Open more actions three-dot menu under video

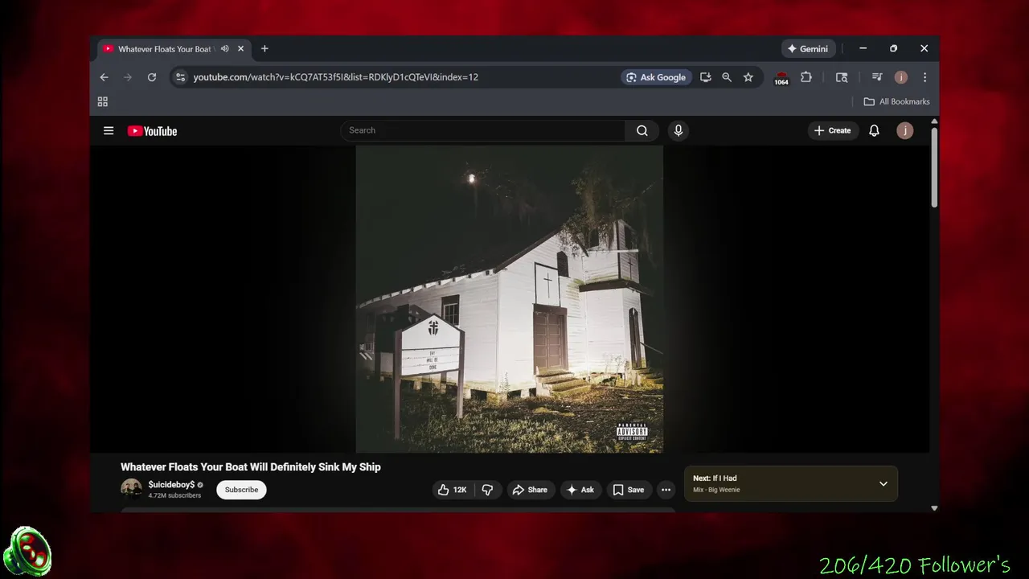coord(666,490)
